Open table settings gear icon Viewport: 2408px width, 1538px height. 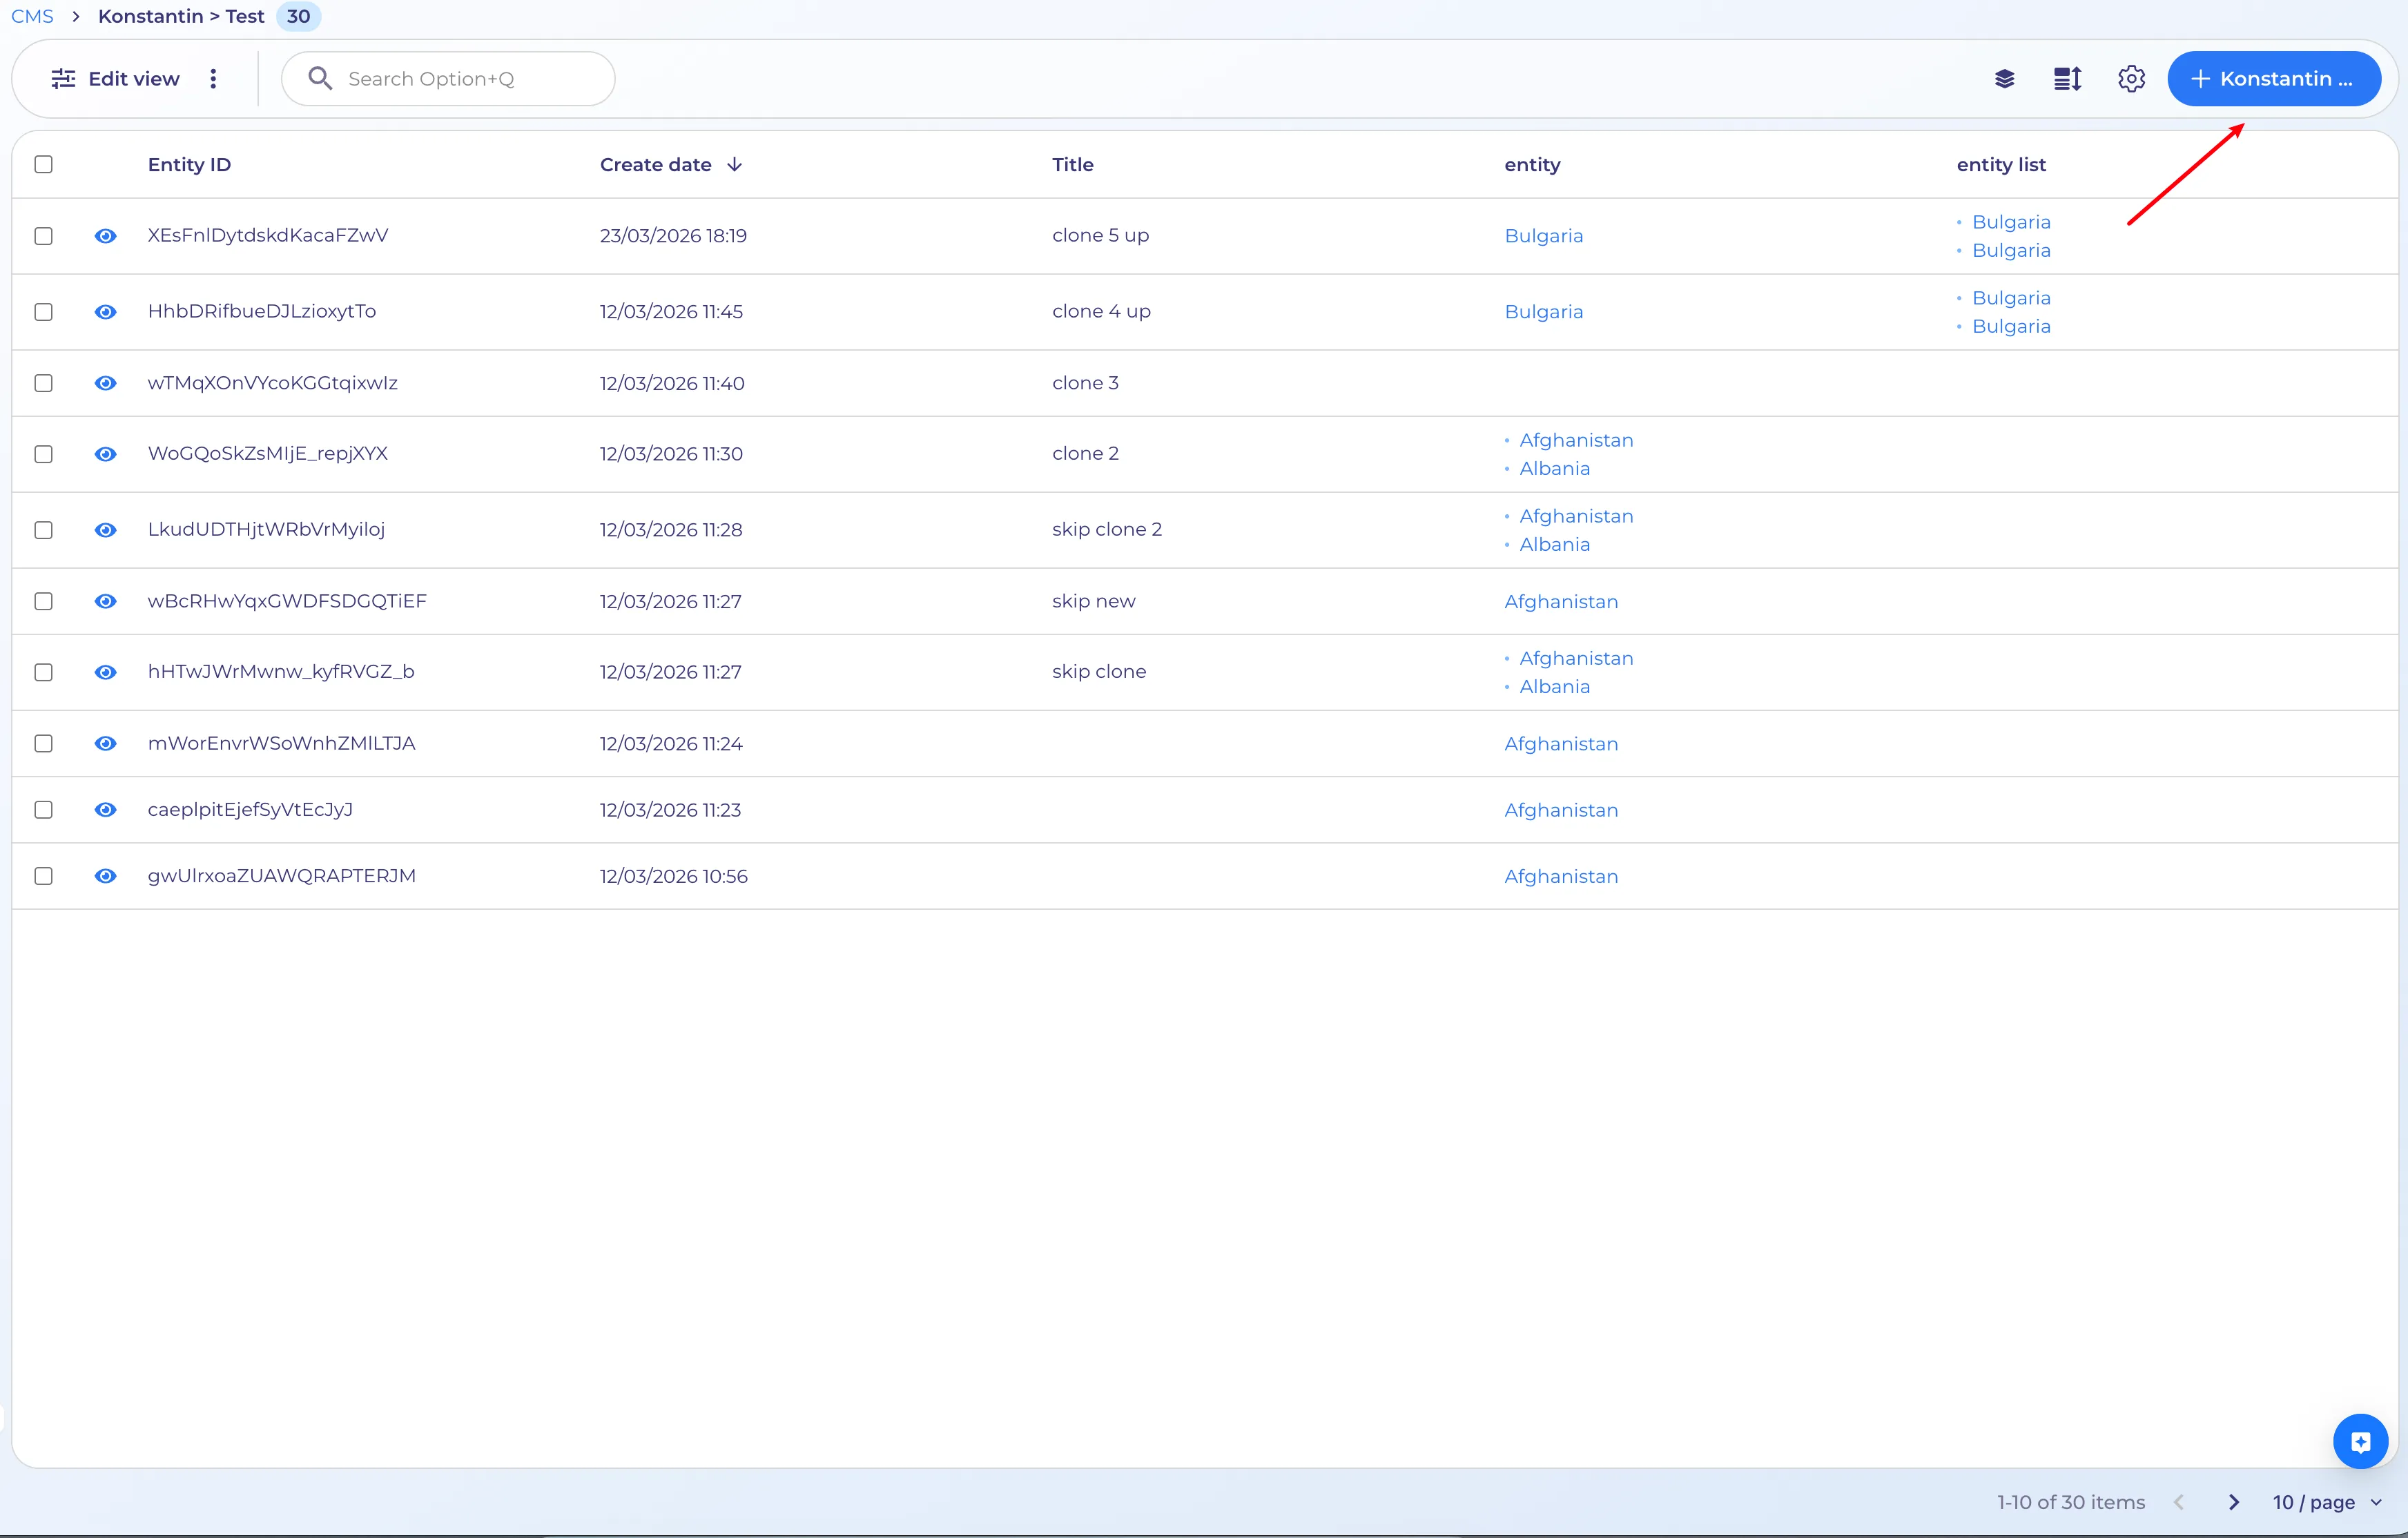[2131, 79]
